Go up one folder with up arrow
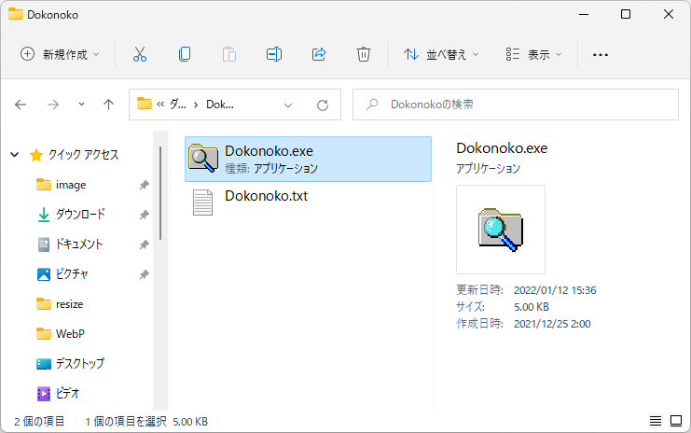Image resolution: width=691 pixels, height=433 pixels. (108, 105)
